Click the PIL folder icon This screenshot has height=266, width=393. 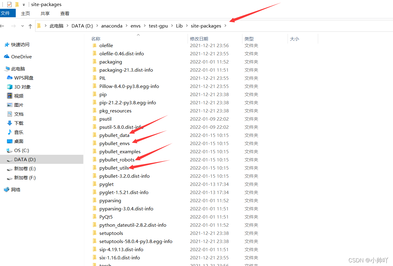click(95, 78)
